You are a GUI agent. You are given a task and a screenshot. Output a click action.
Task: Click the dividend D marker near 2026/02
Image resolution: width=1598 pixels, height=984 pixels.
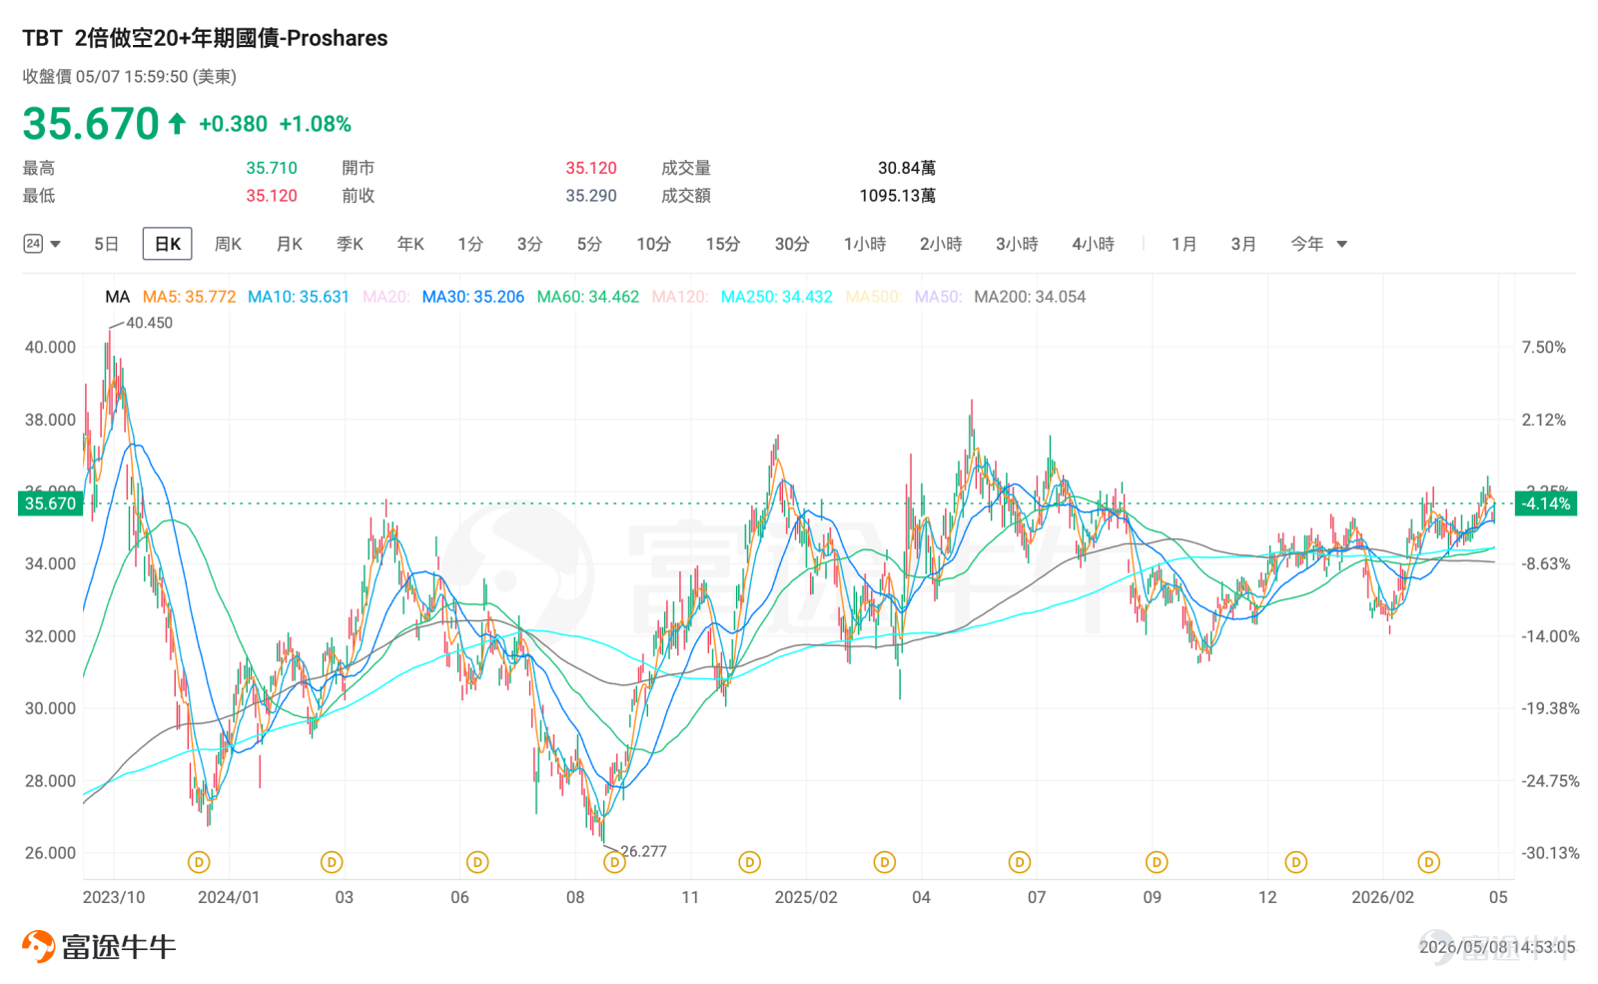(x=1429, y=862)
